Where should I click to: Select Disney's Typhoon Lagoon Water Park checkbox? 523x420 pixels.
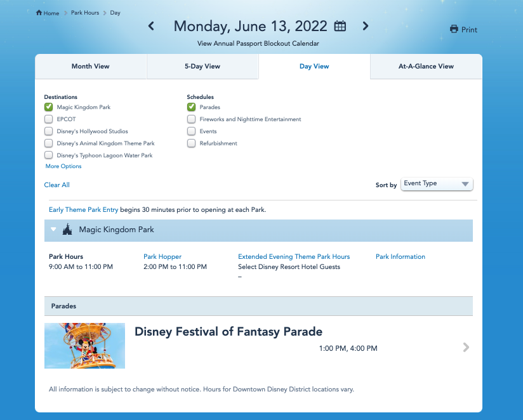[48, 155]
